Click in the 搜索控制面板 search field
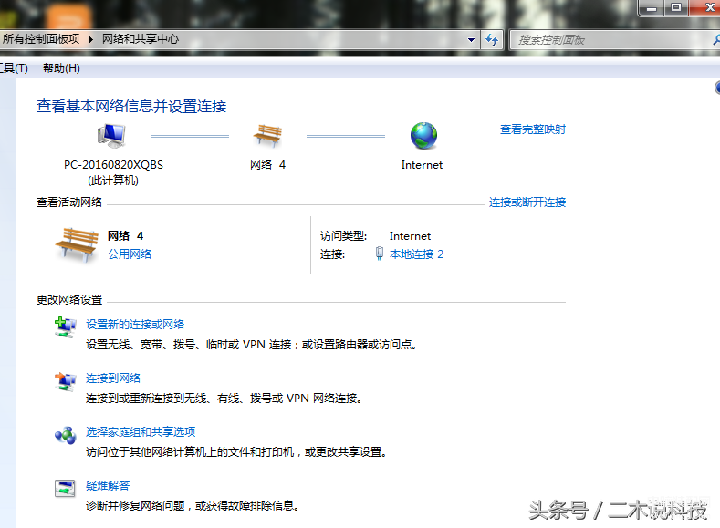The height and width of the screenshot is (528, 720). [x=613, y=40]
